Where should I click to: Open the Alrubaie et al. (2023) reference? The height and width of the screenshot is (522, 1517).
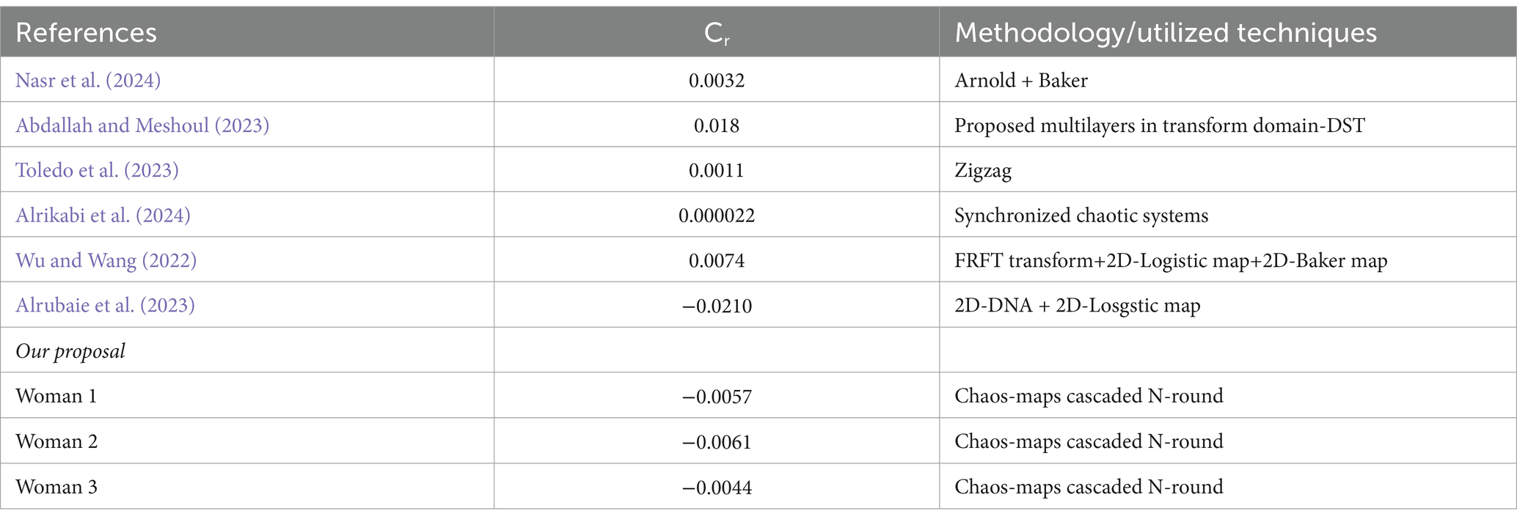click(x=105, y=305)
